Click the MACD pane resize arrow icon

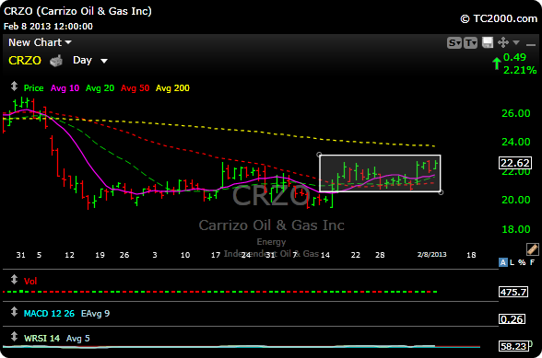[14, 311]
